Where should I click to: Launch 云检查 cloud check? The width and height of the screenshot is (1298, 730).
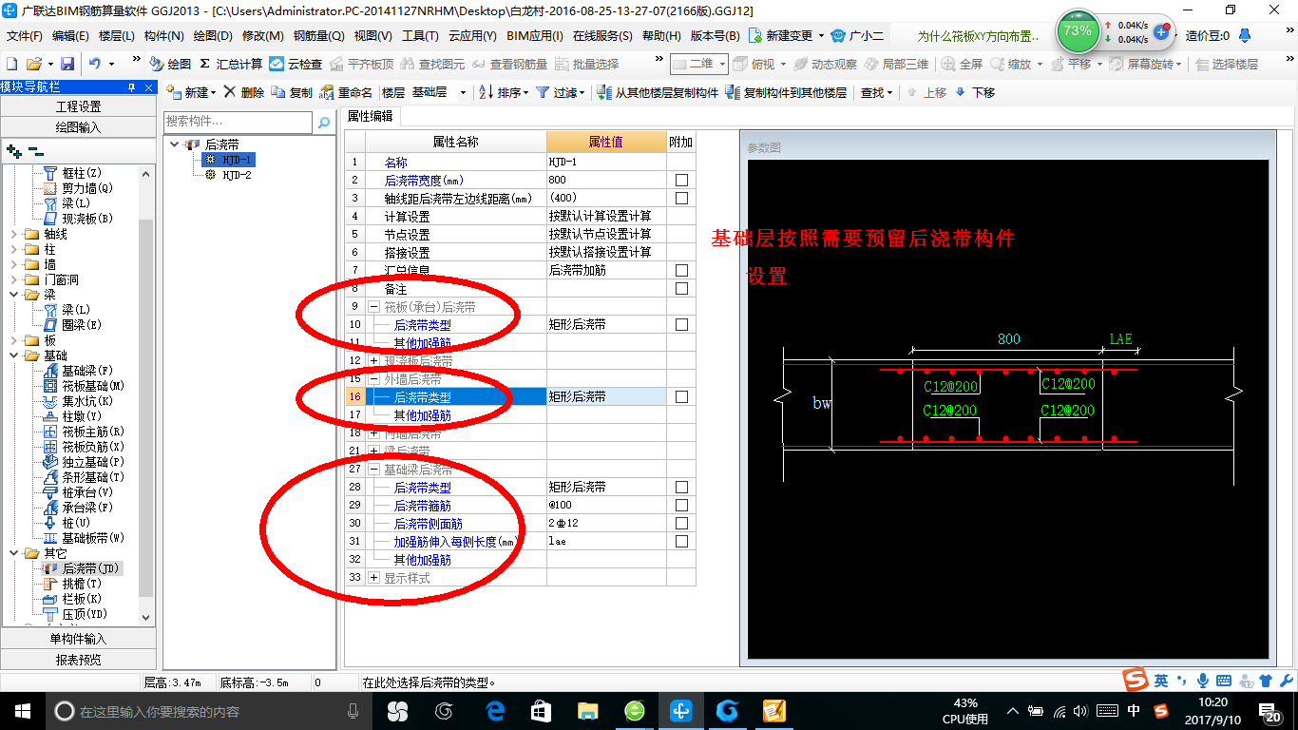(x=296, y=64)
